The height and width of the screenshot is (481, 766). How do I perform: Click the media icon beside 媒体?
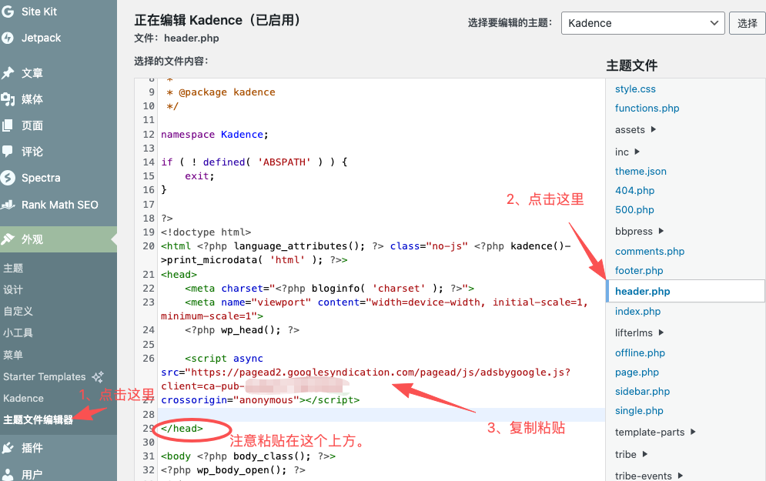[8, 99]
